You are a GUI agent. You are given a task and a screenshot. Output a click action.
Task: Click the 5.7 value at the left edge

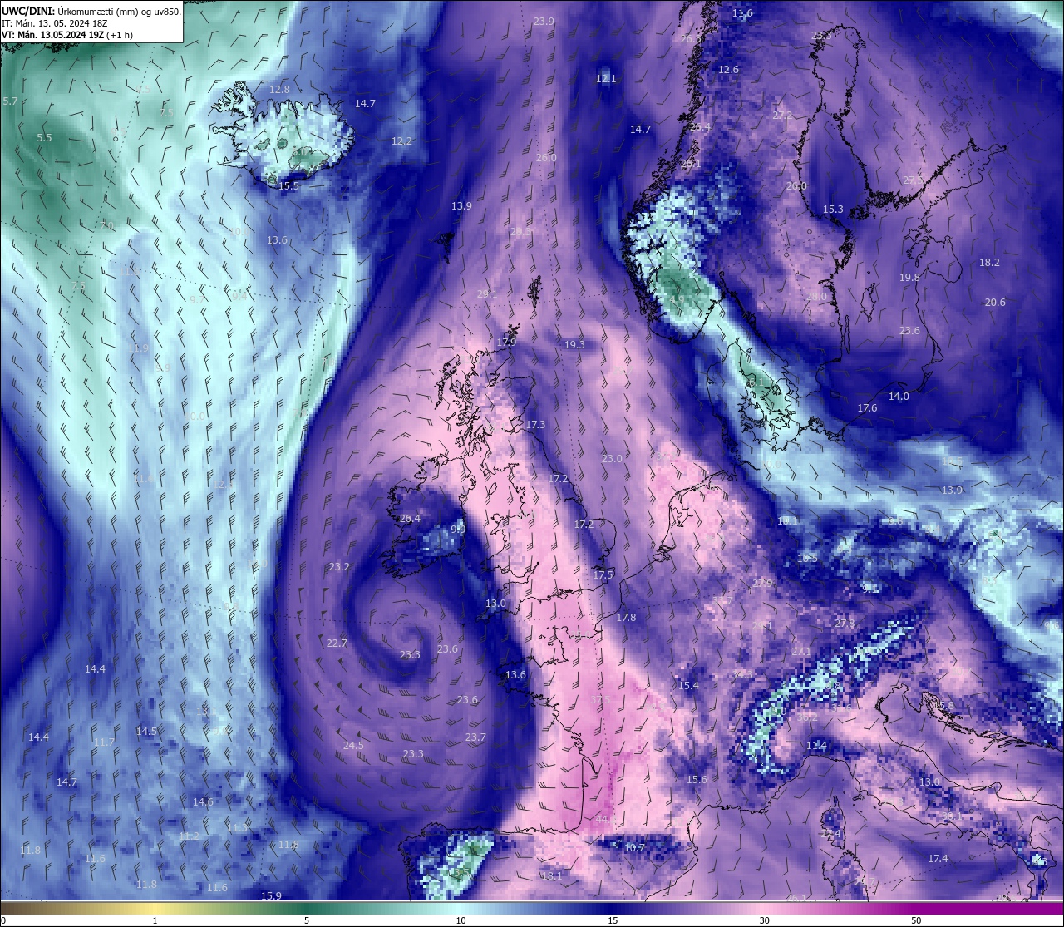point(10,101)
